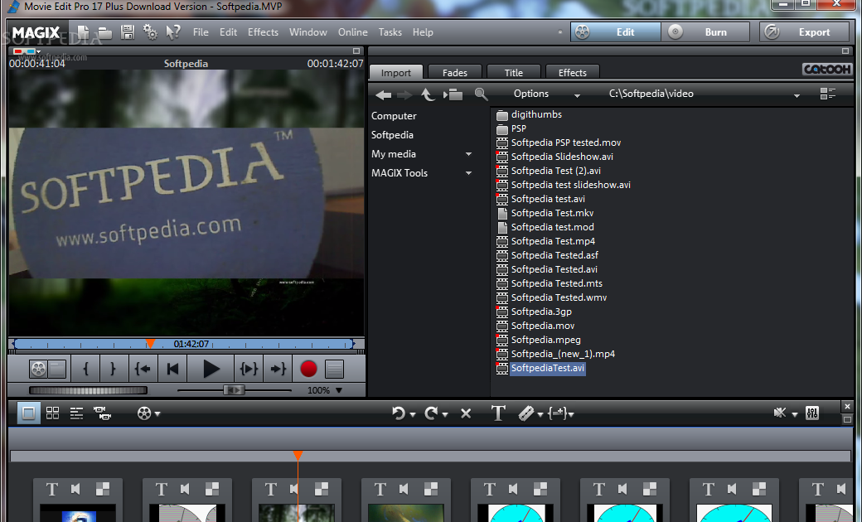
Task: Select the razor cut tool
Action: click(x=526, y=413)
